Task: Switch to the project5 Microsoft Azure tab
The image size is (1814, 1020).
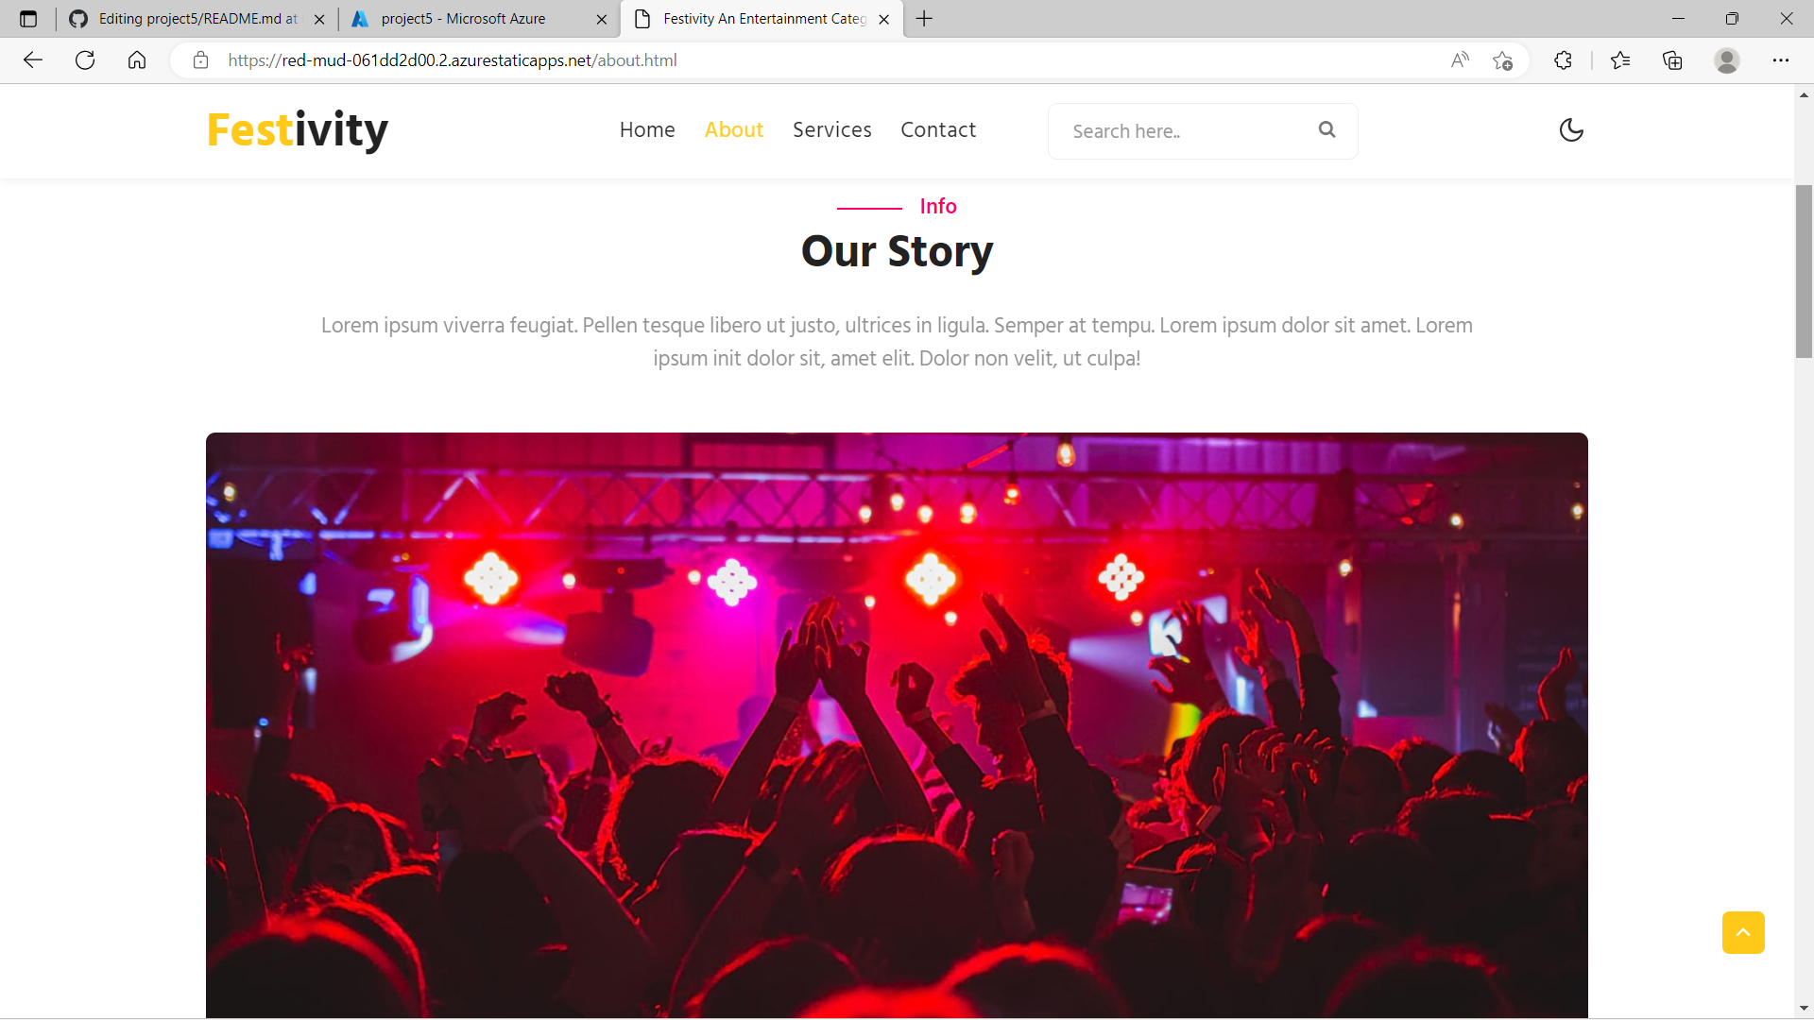Action: (x=463, y=19)
